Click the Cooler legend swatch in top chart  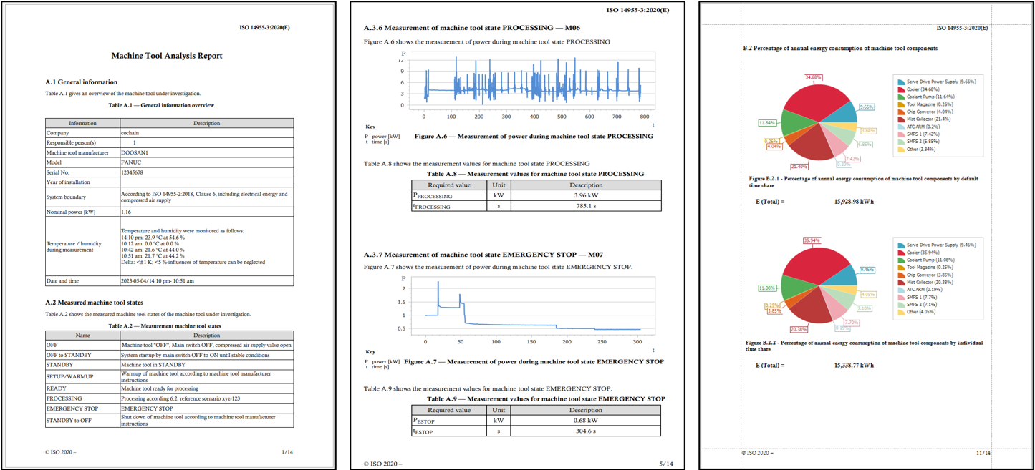901,90
